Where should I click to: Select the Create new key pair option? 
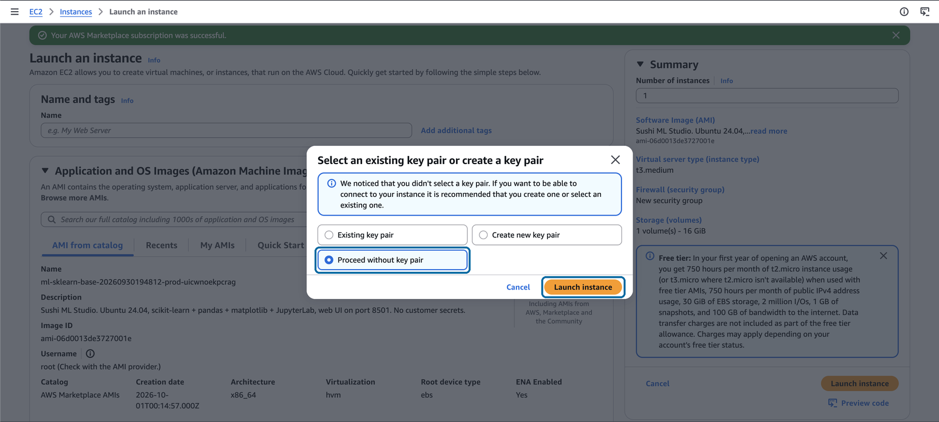547,235
